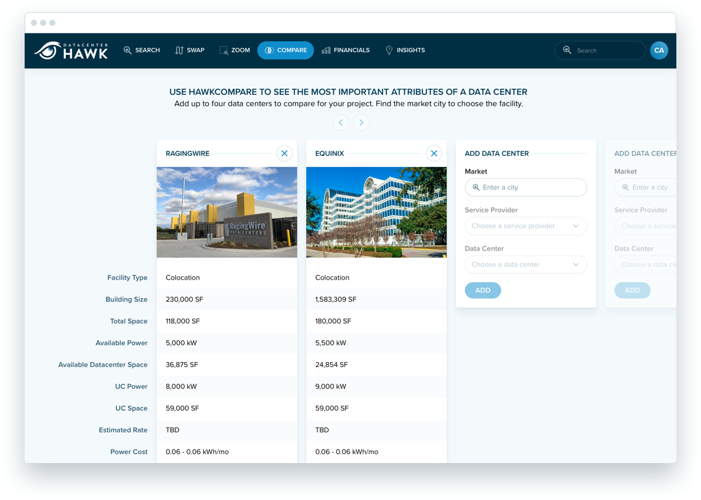Click RagingWire value '36,875 SF'
The image size is (701, 500).
(x=182, y=365)
